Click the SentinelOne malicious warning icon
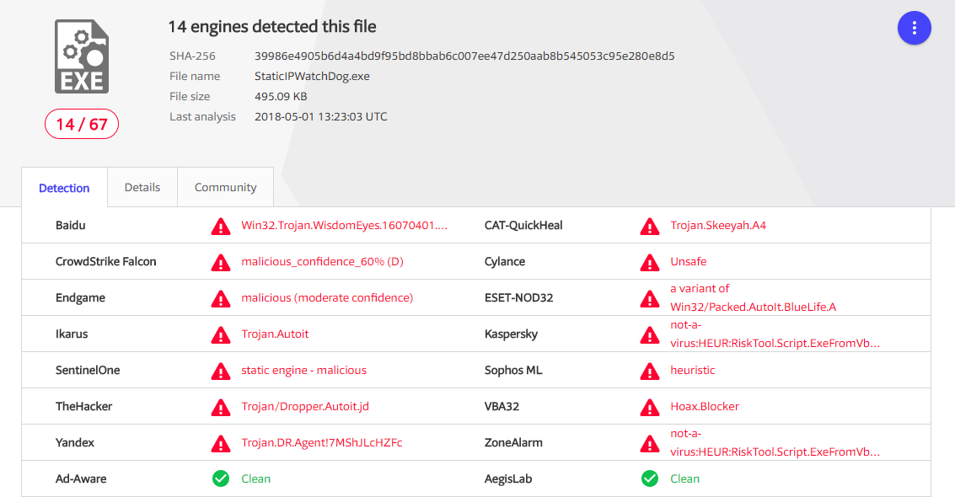955x497 pixels. [221, 371]
